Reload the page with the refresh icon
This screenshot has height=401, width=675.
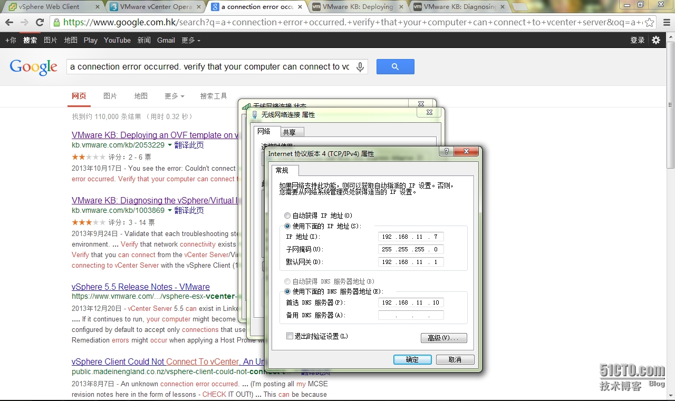[40, 23]
